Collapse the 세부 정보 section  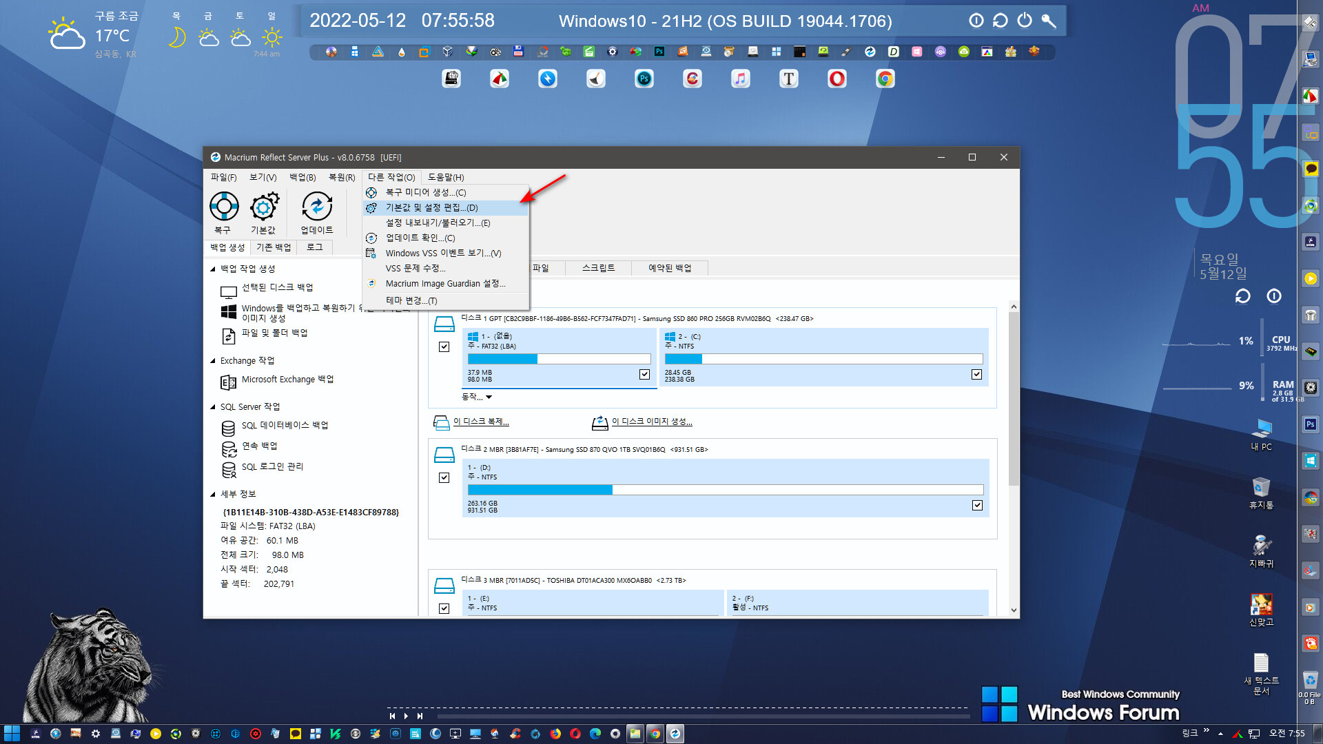[x=213, y=494]
